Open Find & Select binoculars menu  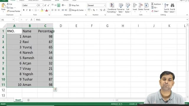coord(172,8)
